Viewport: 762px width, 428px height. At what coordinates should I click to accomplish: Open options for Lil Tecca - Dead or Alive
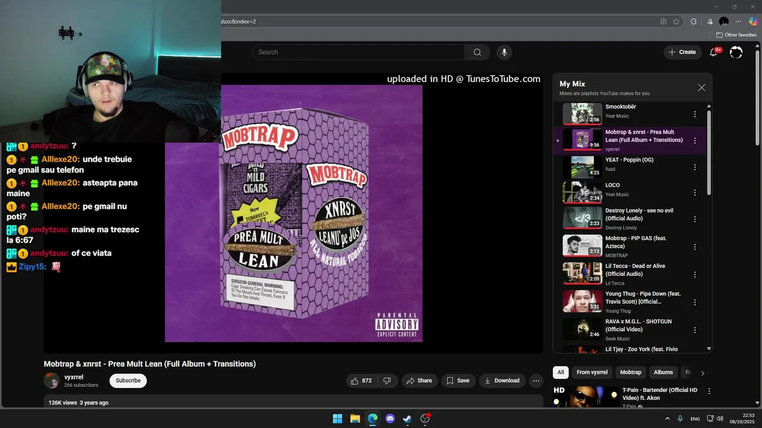click(x=694, y=275)
